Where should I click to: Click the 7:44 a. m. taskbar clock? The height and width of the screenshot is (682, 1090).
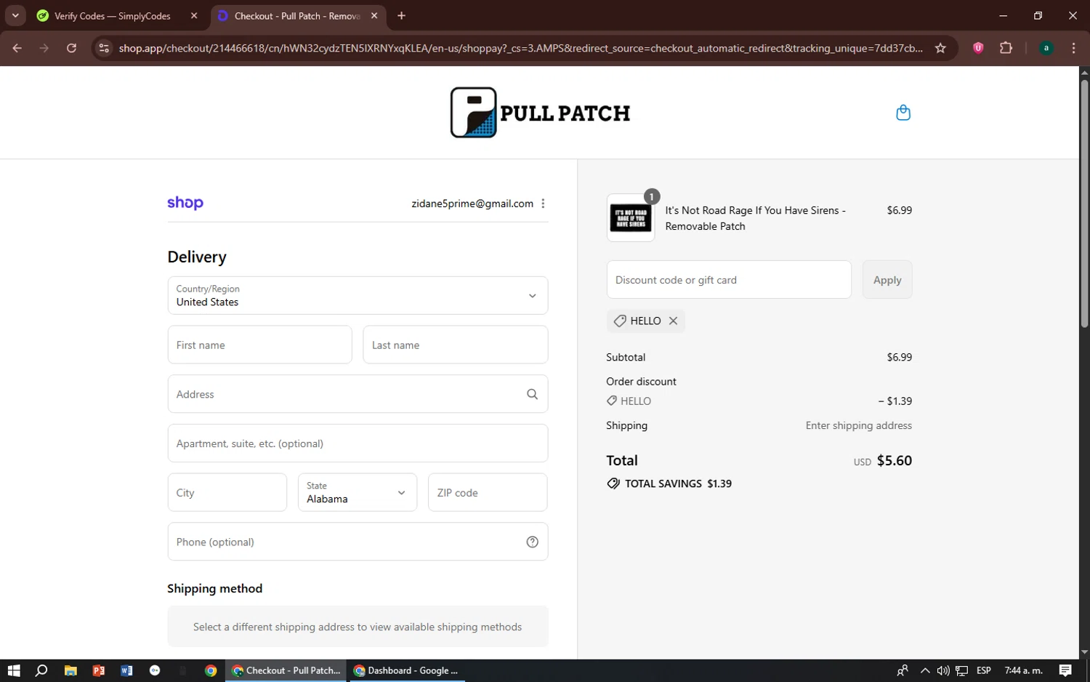coord(1023,670)
